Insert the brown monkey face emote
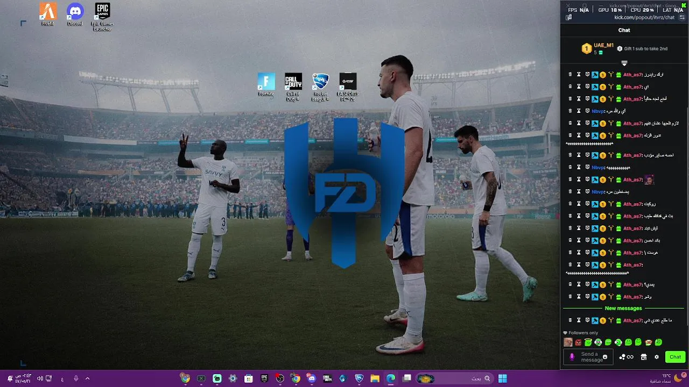This screenshot has width=689, height=387. (648, 342)
